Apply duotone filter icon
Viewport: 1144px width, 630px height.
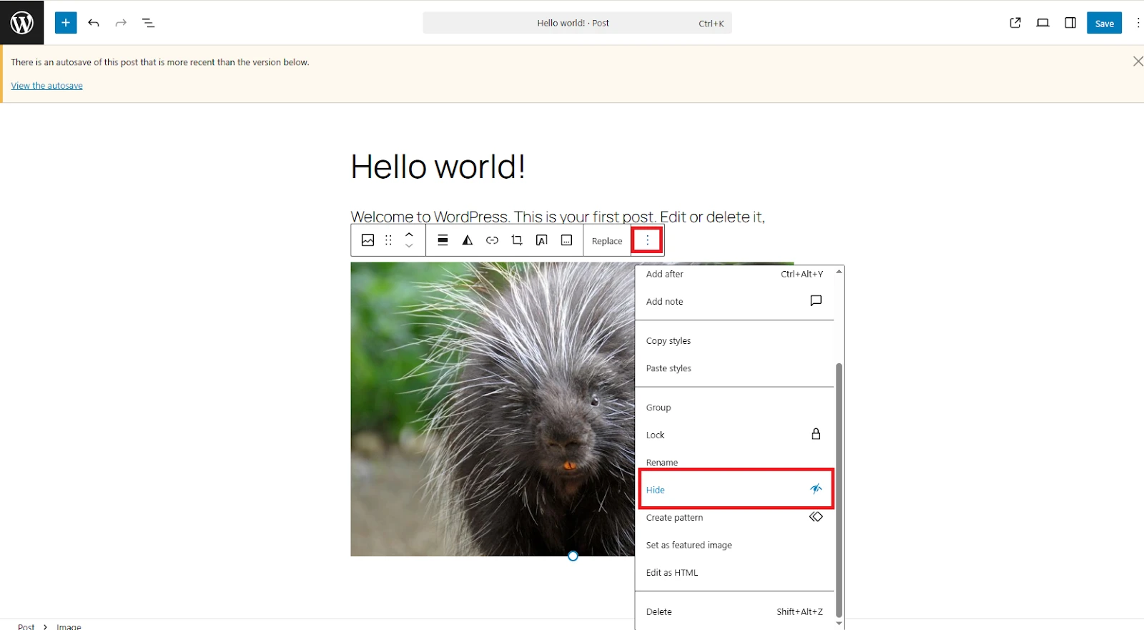point(468,240)
